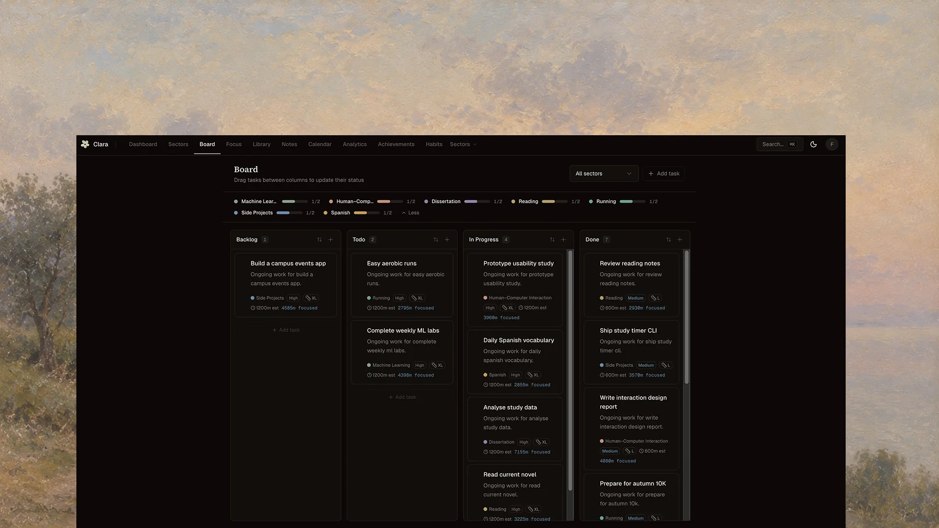The image size is (939, 528).
Task: Sort the Backlog column tasks
Action: 320,240
